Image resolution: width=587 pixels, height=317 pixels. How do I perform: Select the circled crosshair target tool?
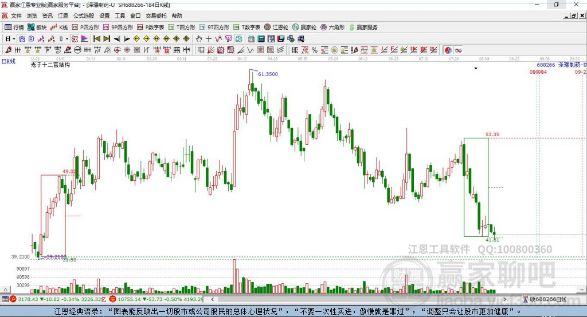(x=117, y=50)
